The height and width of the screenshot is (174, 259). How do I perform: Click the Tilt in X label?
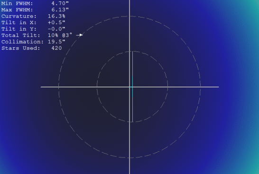[19, 23]
